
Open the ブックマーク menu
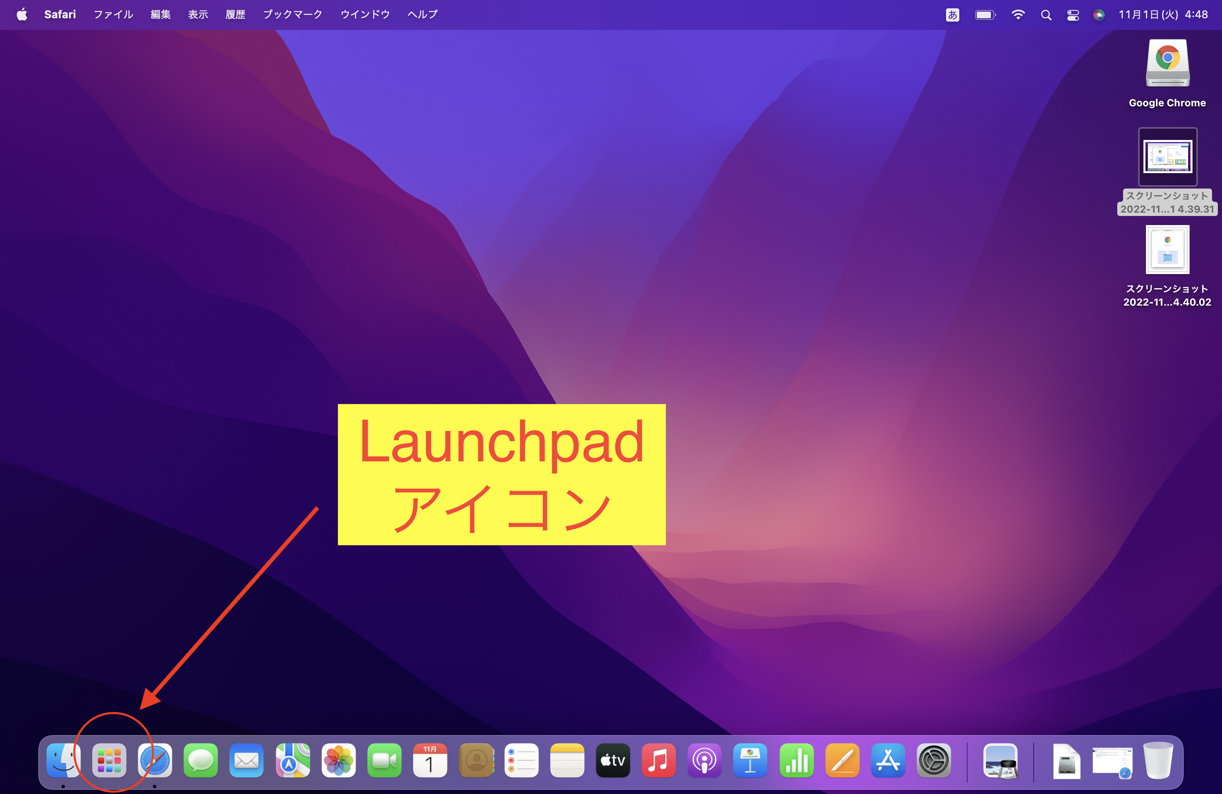tap(293, 15)
